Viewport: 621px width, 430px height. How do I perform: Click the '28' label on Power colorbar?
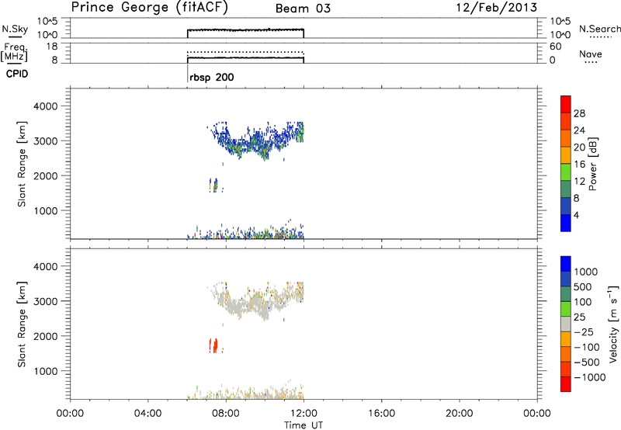tap(579, 113)
